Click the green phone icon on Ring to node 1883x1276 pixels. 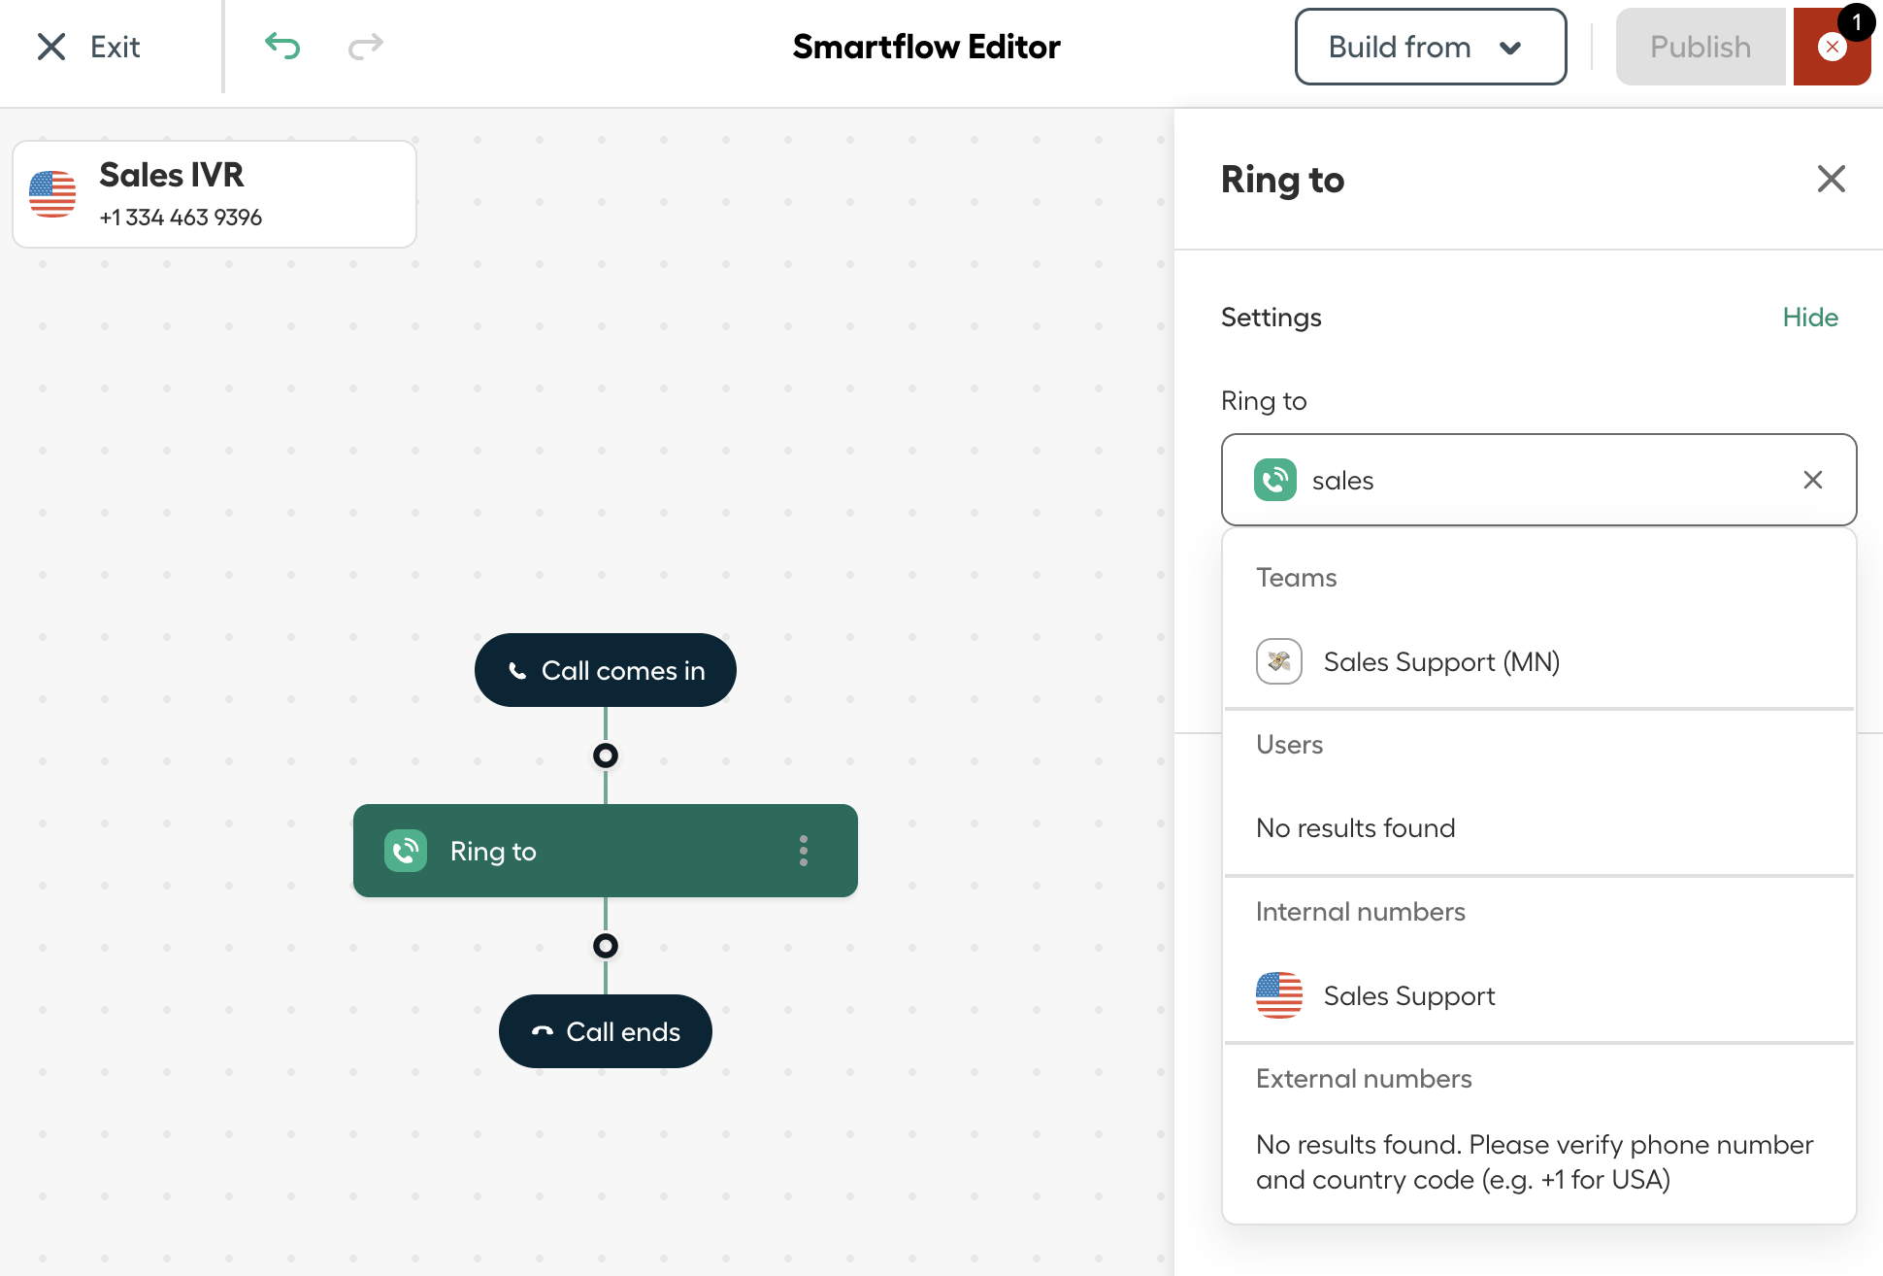[406, 851]
